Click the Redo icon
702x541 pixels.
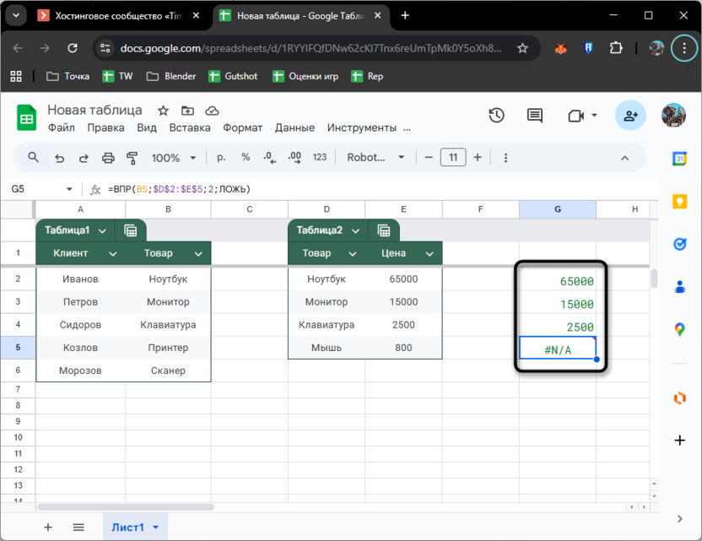[x=84, y=158]
